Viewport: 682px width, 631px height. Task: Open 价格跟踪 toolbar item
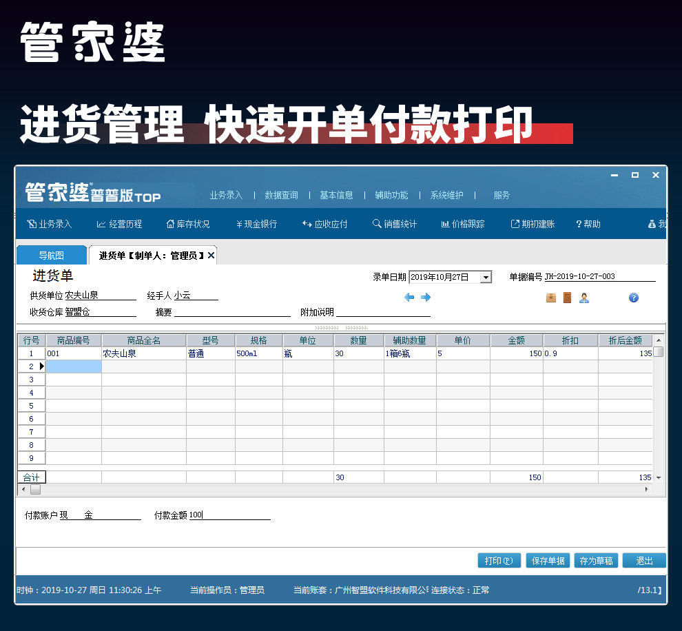click(x=463, y=224)
